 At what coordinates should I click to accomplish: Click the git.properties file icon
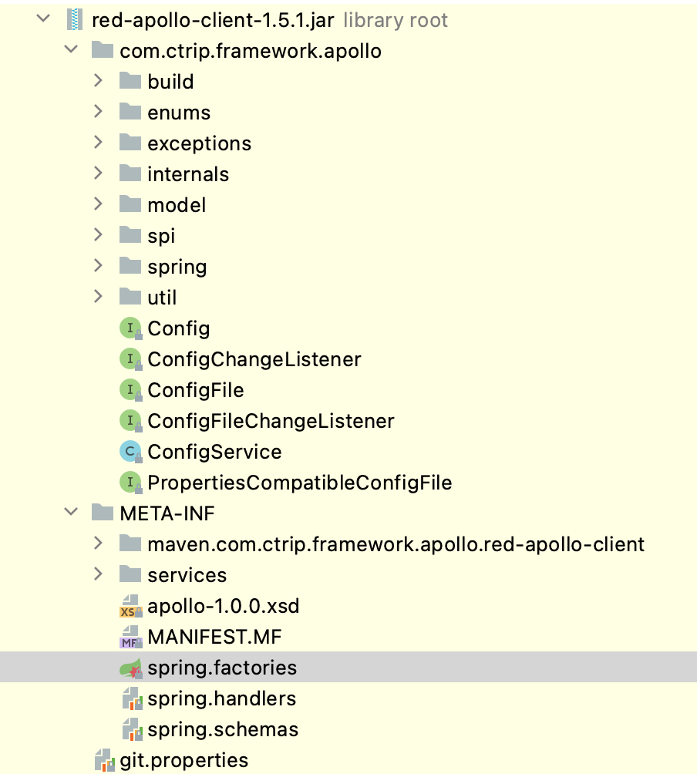point(103,761)
